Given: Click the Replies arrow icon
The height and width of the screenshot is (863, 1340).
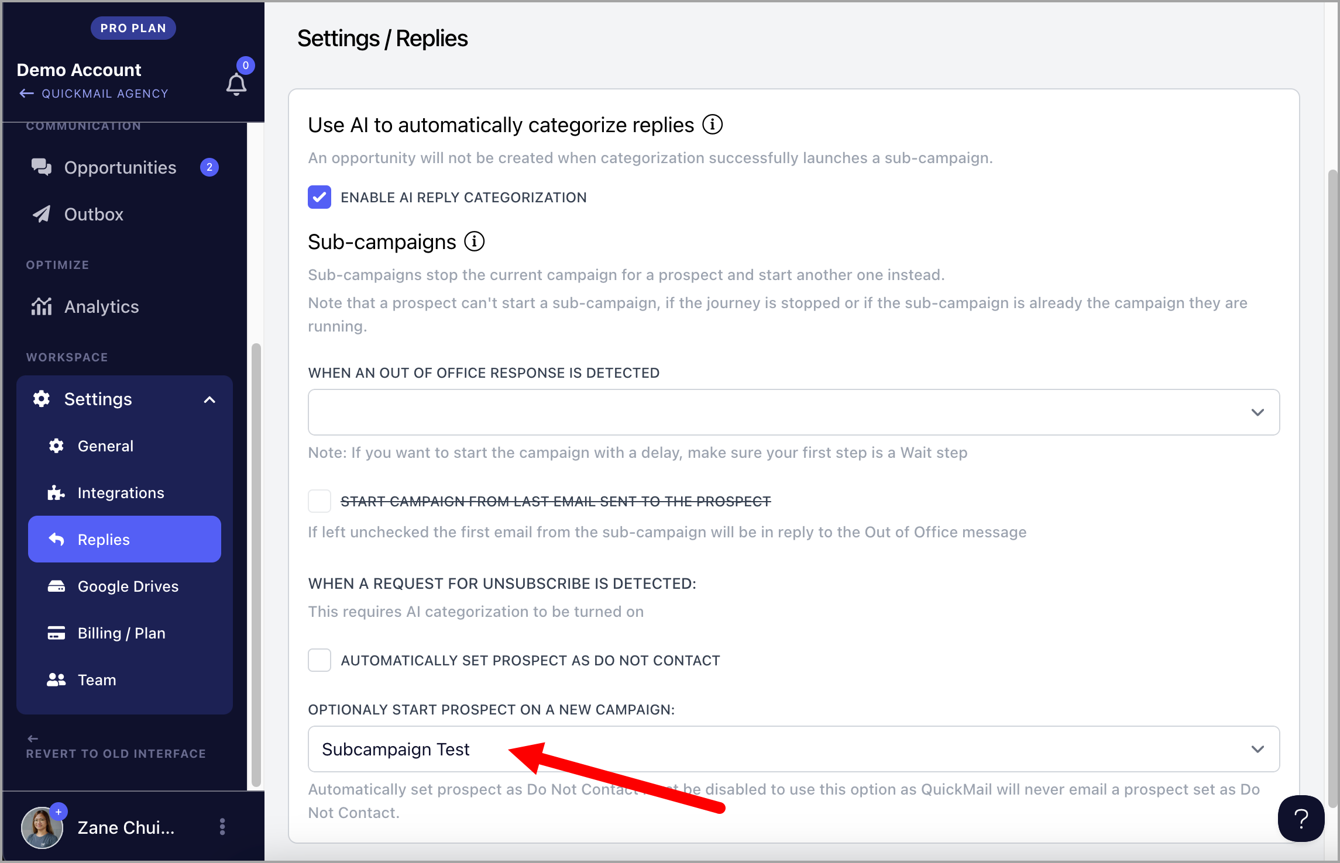Looking at the screenshot, I should [56, 539].
